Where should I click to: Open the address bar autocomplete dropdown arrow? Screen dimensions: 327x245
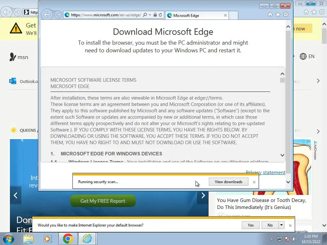150,15
